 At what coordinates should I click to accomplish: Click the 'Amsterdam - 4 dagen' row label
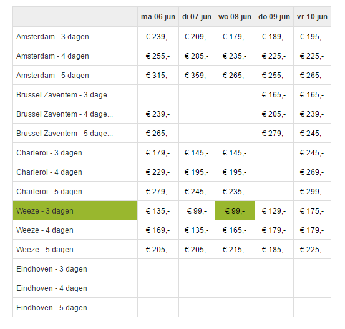pos(52,56)
